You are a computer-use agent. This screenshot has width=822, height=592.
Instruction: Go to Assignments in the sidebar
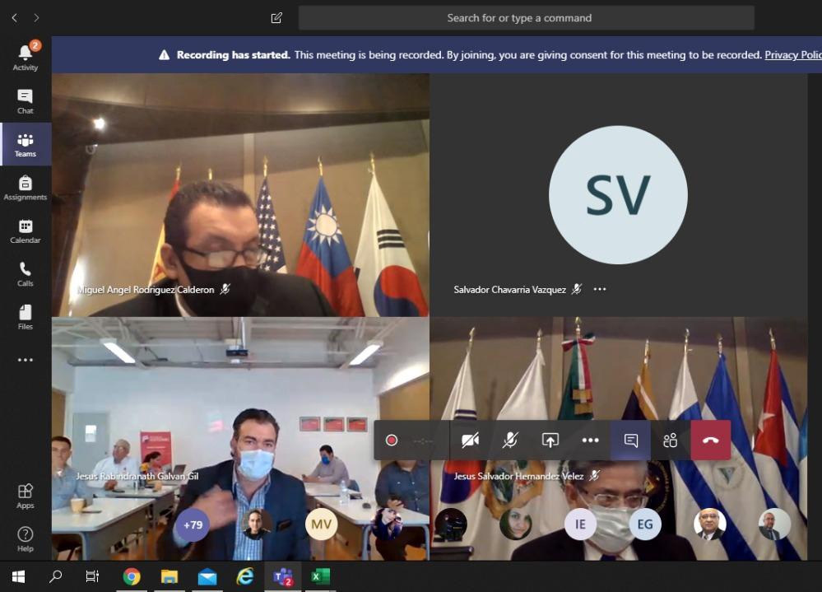point(25,188)
